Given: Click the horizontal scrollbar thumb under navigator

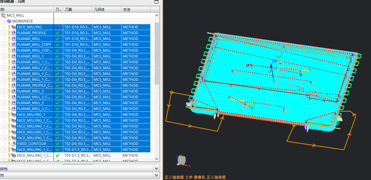Looking at the screenshot, I should click(77, 164).
